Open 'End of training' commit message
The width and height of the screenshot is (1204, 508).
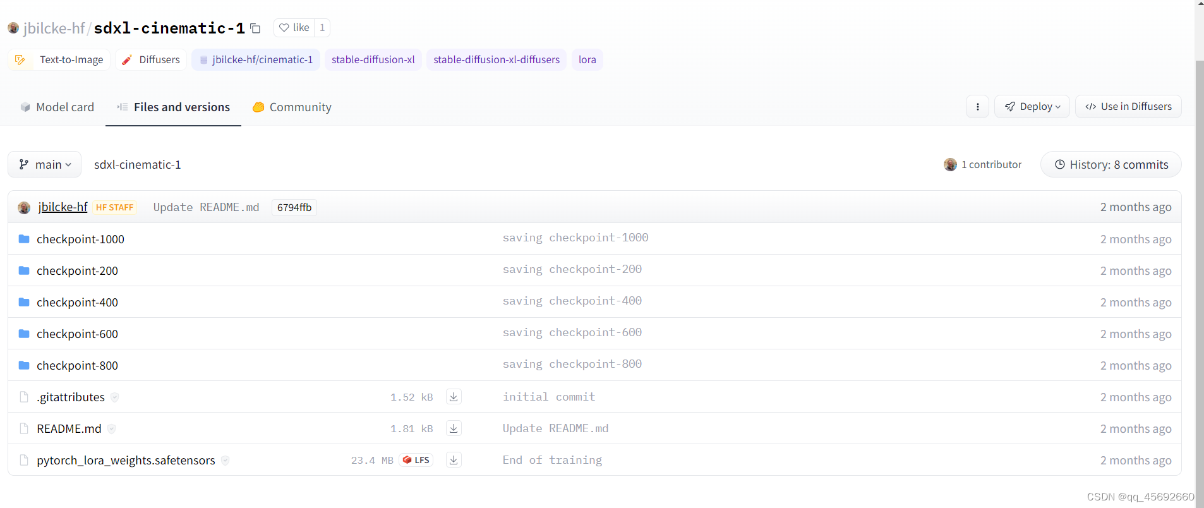[552, 460]
